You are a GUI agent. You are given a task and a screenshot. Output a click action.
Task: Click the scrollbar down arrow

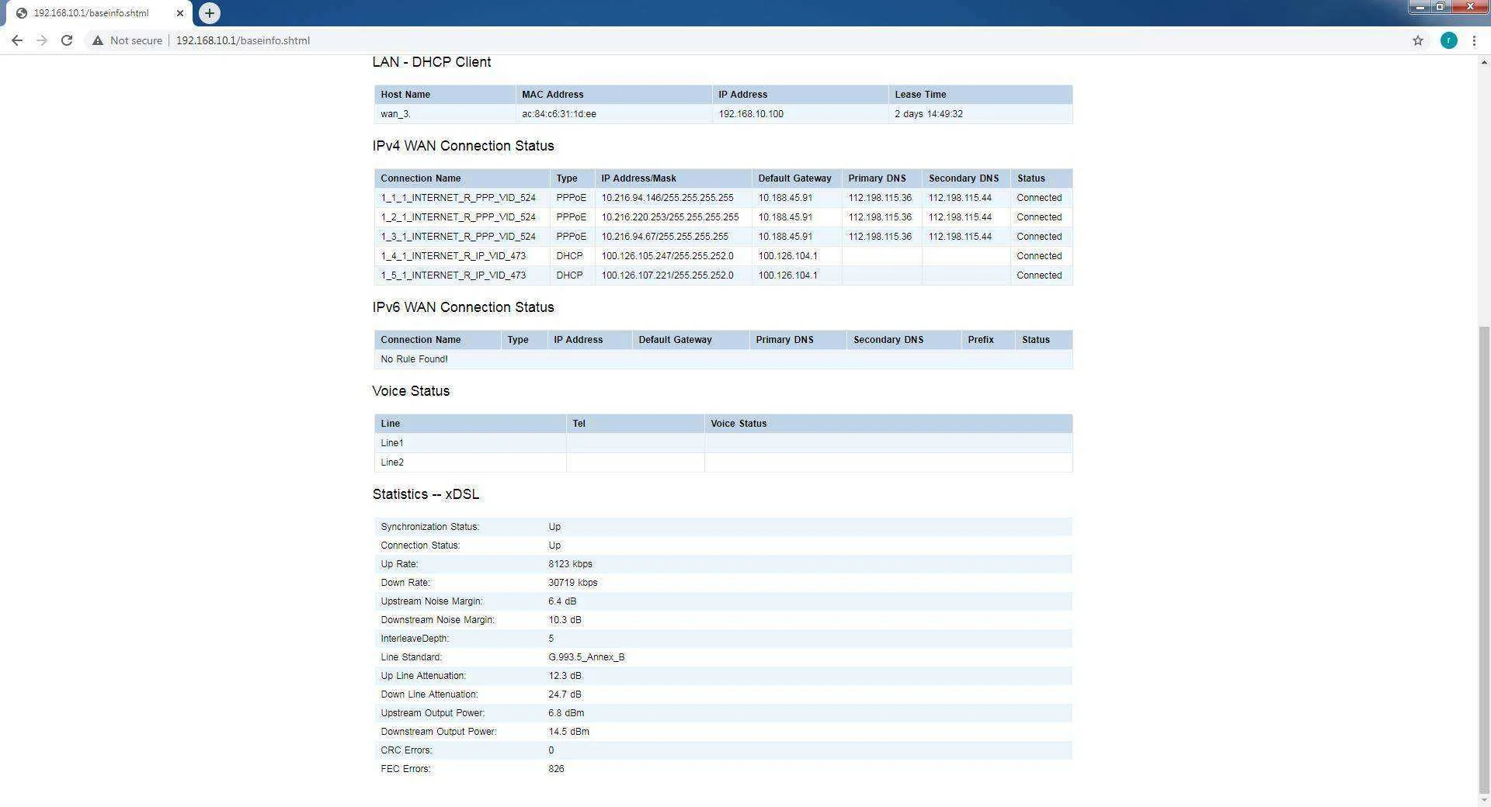[1484, 800]
